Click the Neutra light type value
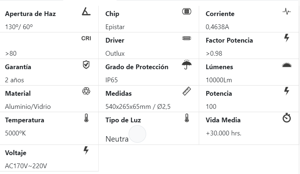Image resolution: width=300 pixels, height=174 pixels. [x=117, y=139]
